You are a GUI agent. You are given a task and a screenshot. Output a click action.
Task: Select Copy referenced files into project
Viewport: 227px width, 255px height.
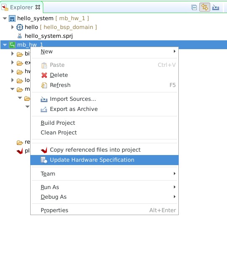coord(104,150)
